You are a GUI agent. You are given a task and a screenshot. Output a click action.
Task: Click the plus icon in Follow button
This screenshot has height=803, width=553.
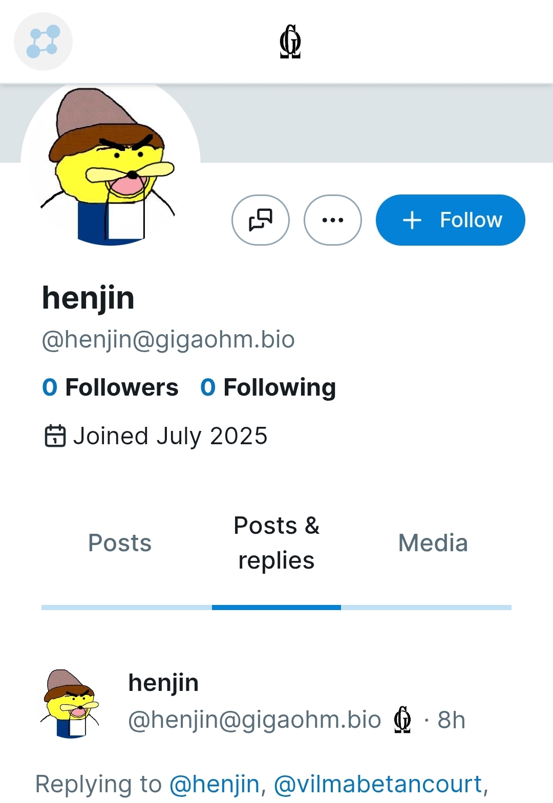coord(412,221)
